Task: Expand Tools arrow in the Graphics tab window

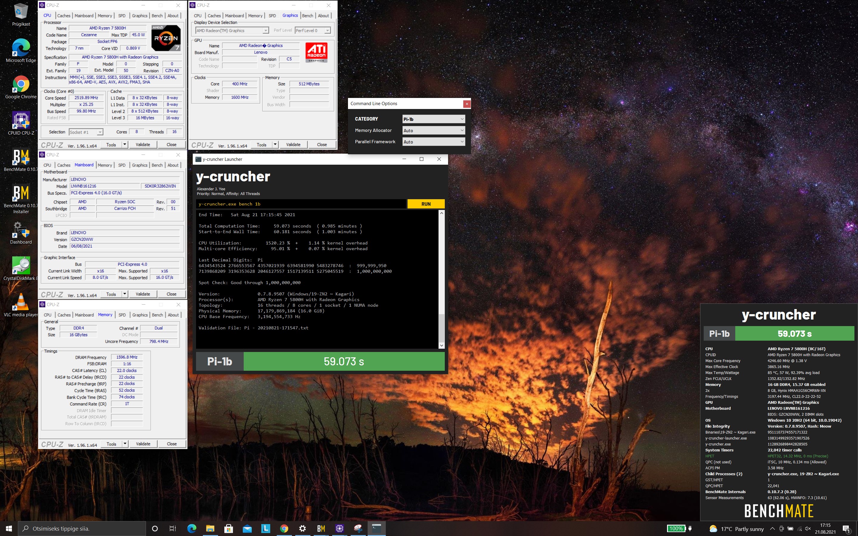Action: pyautogui.click(x=275, y=144)
